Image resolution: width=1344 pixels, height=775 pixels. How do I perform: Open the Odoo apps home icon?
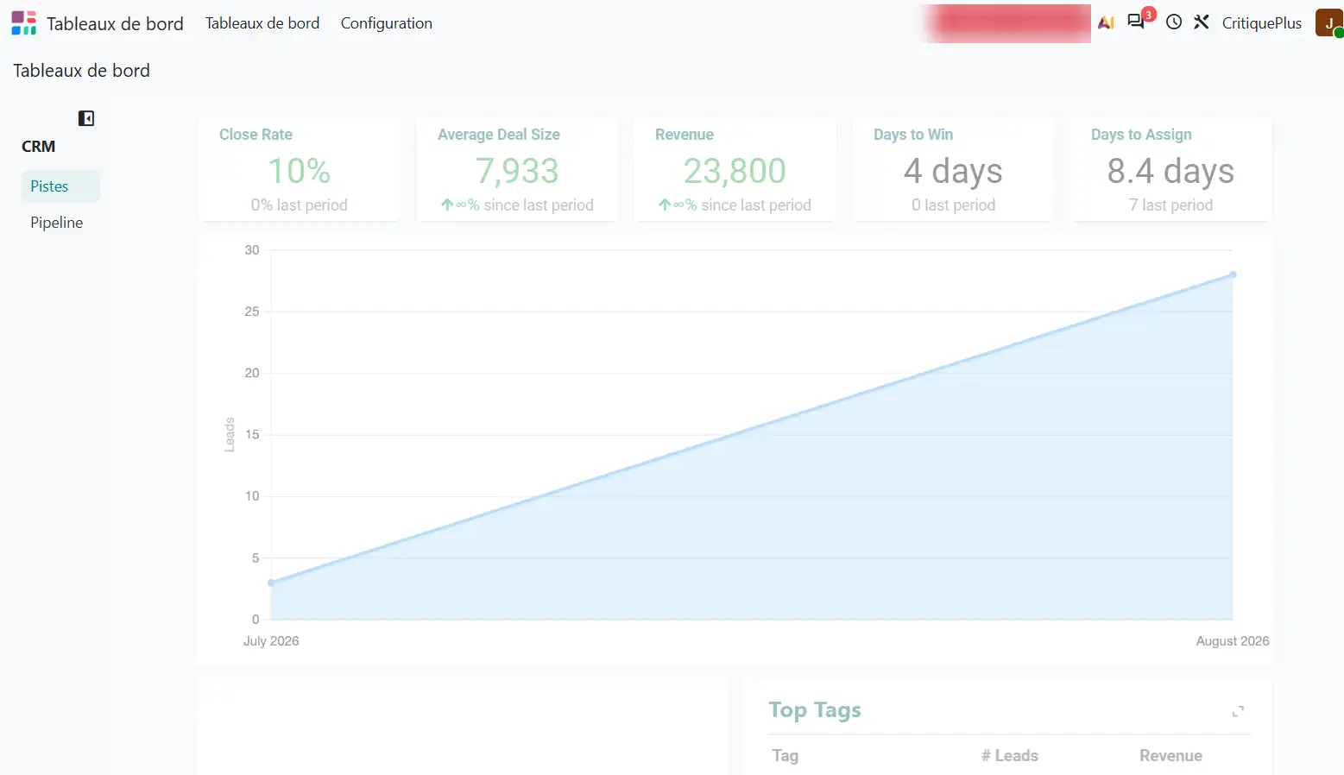click(24, 23)
